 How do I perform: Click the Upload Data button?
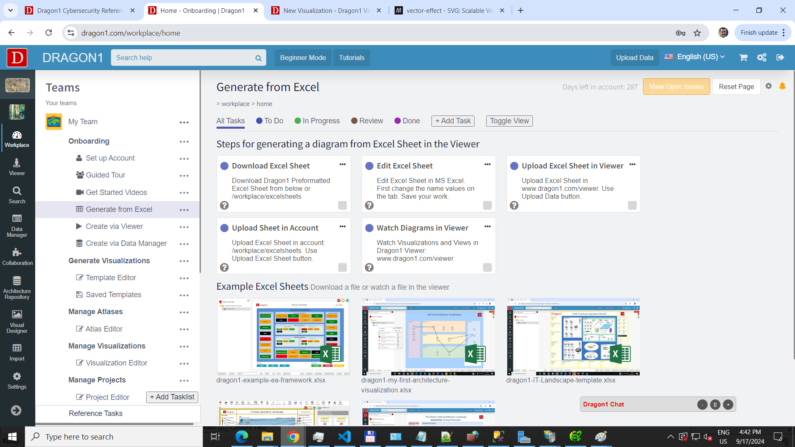click(x=634, y=58)
